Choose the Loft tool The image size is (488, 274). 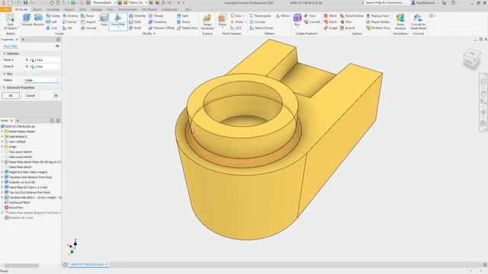[52, 22]
